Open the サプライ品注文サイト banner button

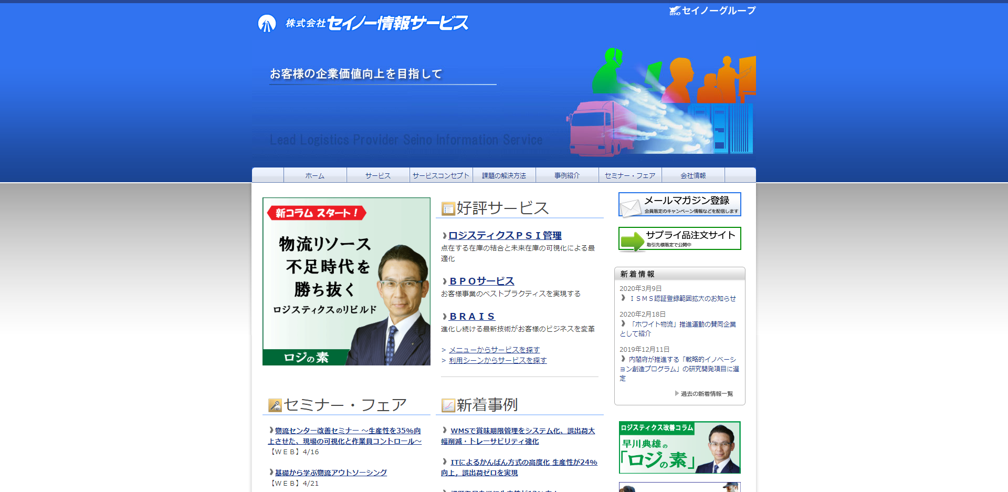pos(680,238)
